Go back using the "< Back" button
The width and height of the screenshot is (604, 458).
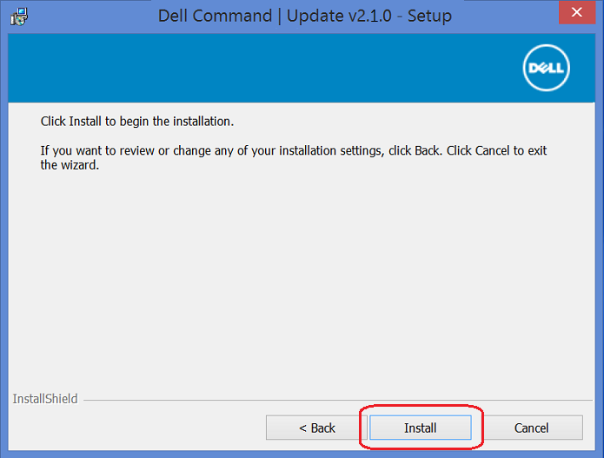tap(316, 428)
